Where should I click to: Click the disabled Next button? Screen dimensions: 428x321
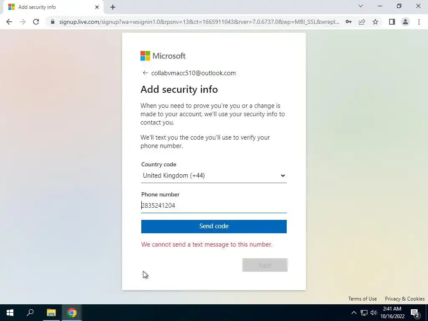(265, 265)
